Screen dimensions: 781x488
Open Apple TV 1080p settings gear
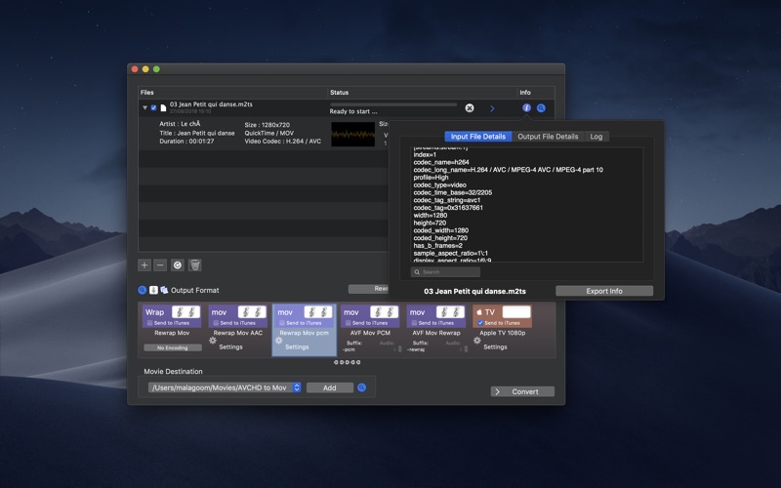(x=477, y=341)
